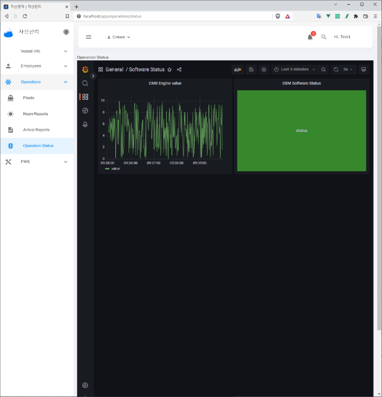Open the CBM Software Status panel title
Viewport: 382px width, 397px height.
point(302,84)
